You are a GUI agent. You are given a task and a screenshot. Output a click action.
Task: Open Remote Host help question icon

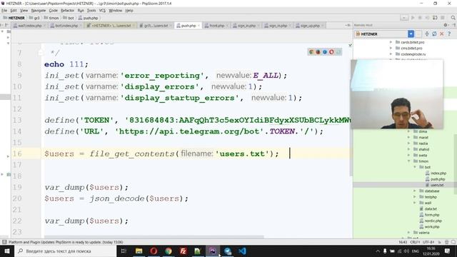[x=449, y=34]
